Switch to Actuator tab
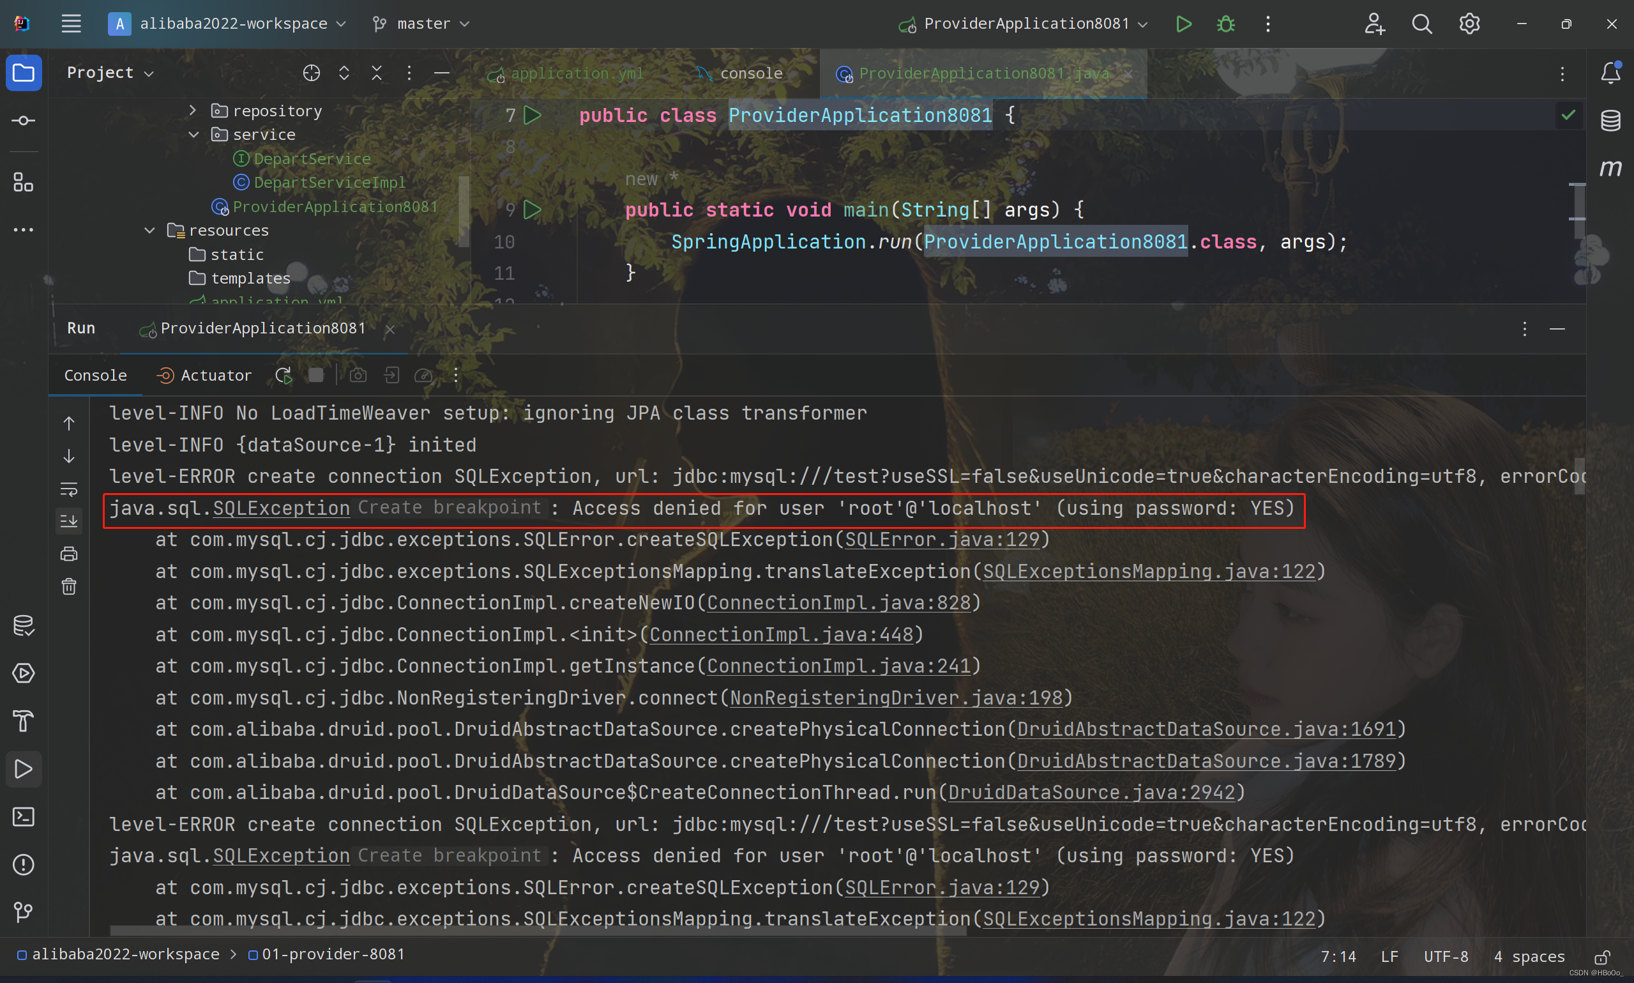This screenshot has width=1634, height=983. 204,376
